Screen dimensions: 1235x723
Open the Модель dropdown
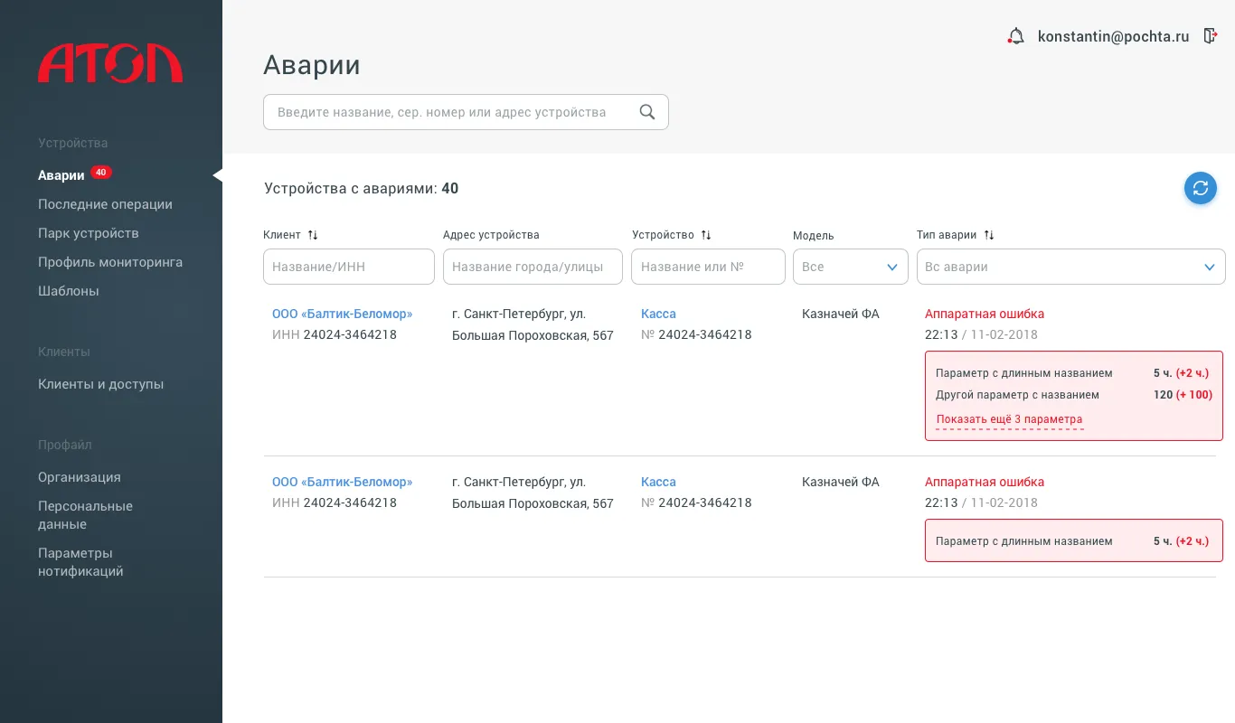click(851, 267)
